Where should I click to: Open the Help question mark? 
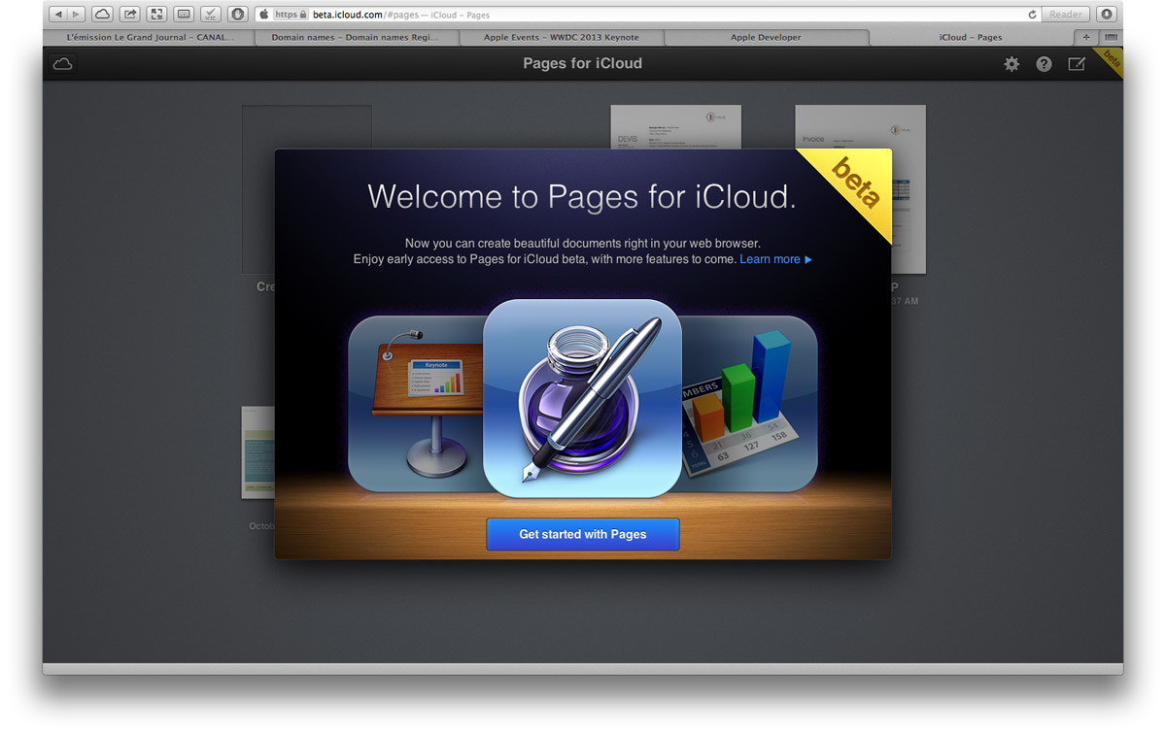click(x=1044, y=64)
